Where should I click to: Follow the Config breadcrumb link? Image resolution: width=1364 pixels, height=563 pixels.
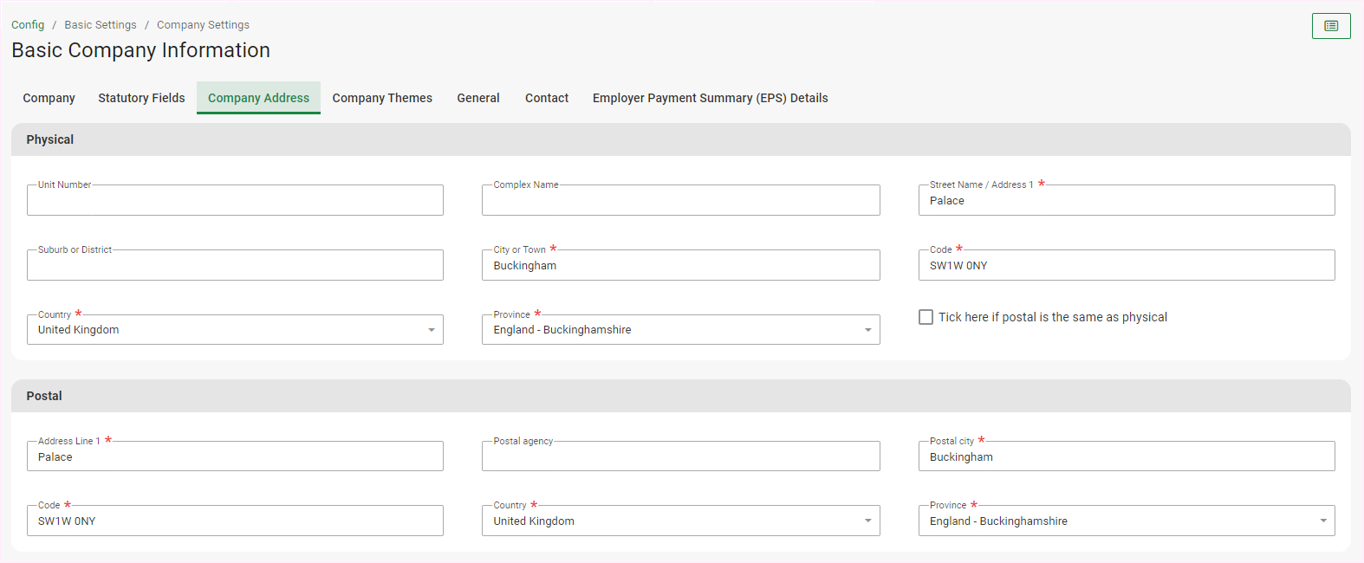tap(28, 25)
